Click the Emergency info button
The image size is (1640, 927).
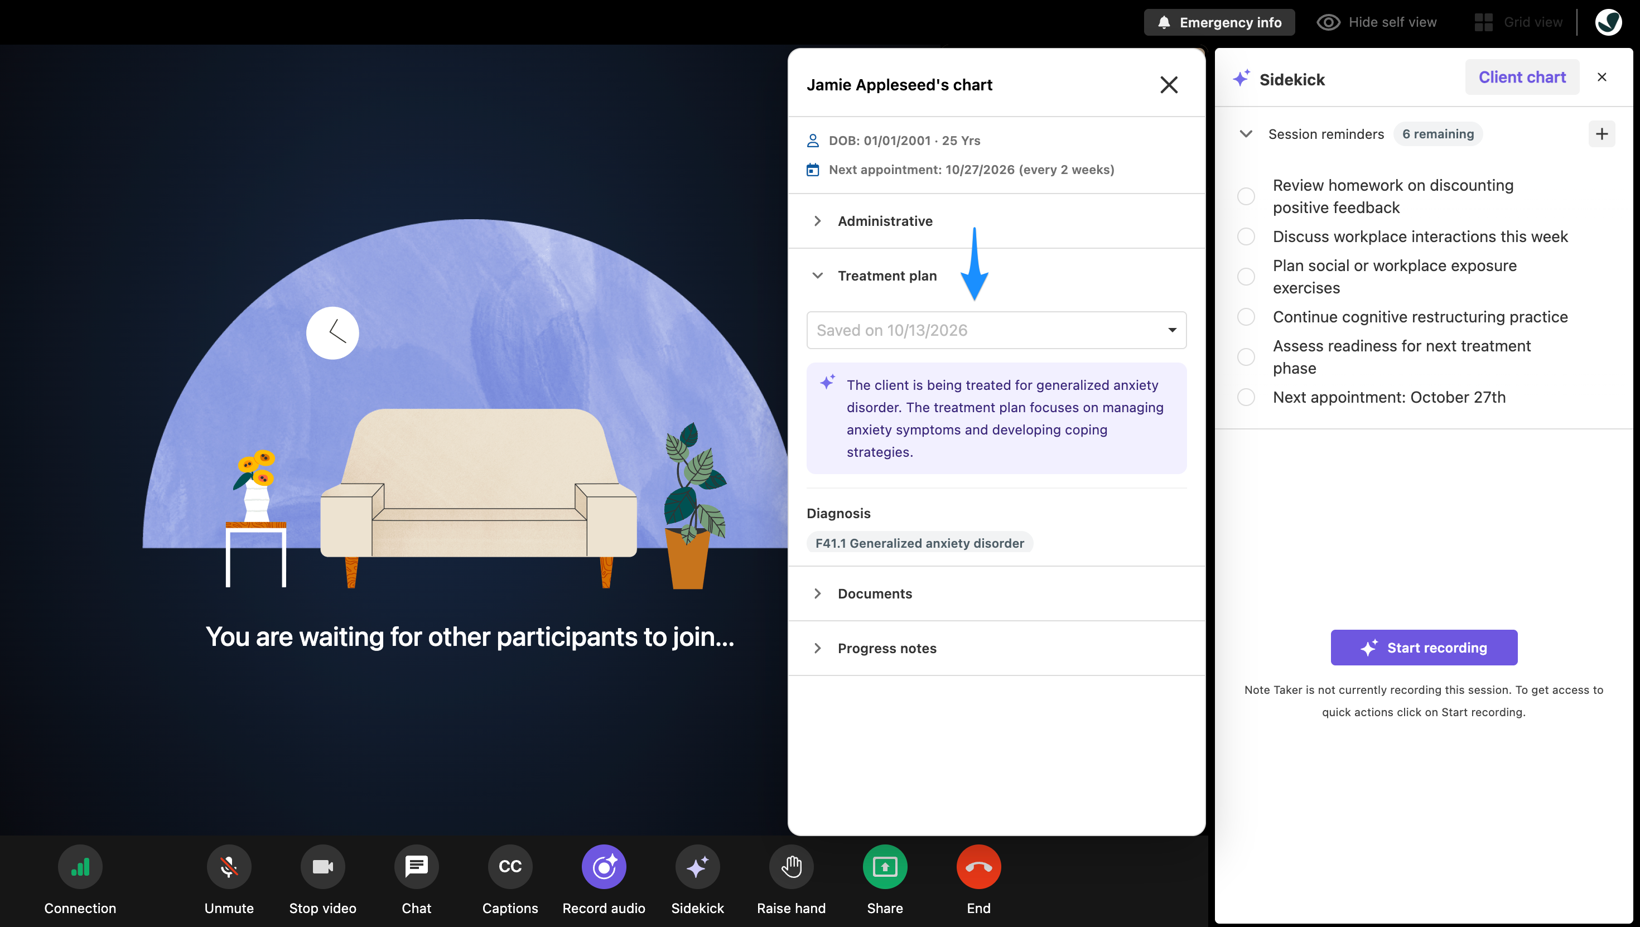pos(1219,22)
